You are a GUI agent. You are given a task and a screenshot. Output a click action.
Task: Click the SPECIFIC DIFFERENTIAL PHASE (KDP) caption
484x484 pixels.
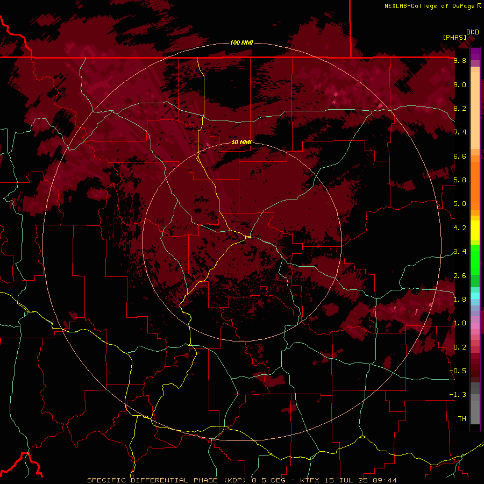(168, 480)
